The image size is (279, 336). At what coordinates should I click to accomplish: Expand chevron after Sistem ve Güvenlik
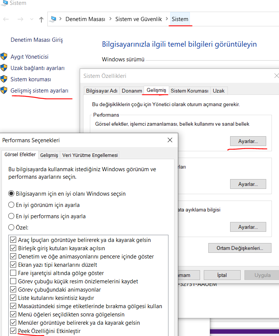[167, 19]
